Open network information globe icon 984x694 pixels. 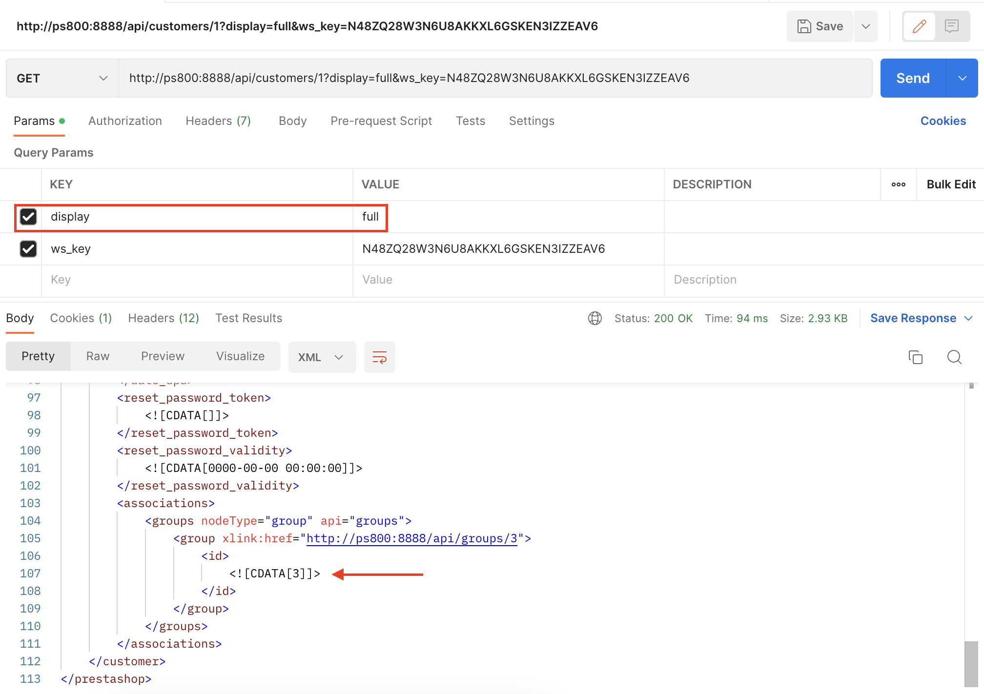click(595, 318)
